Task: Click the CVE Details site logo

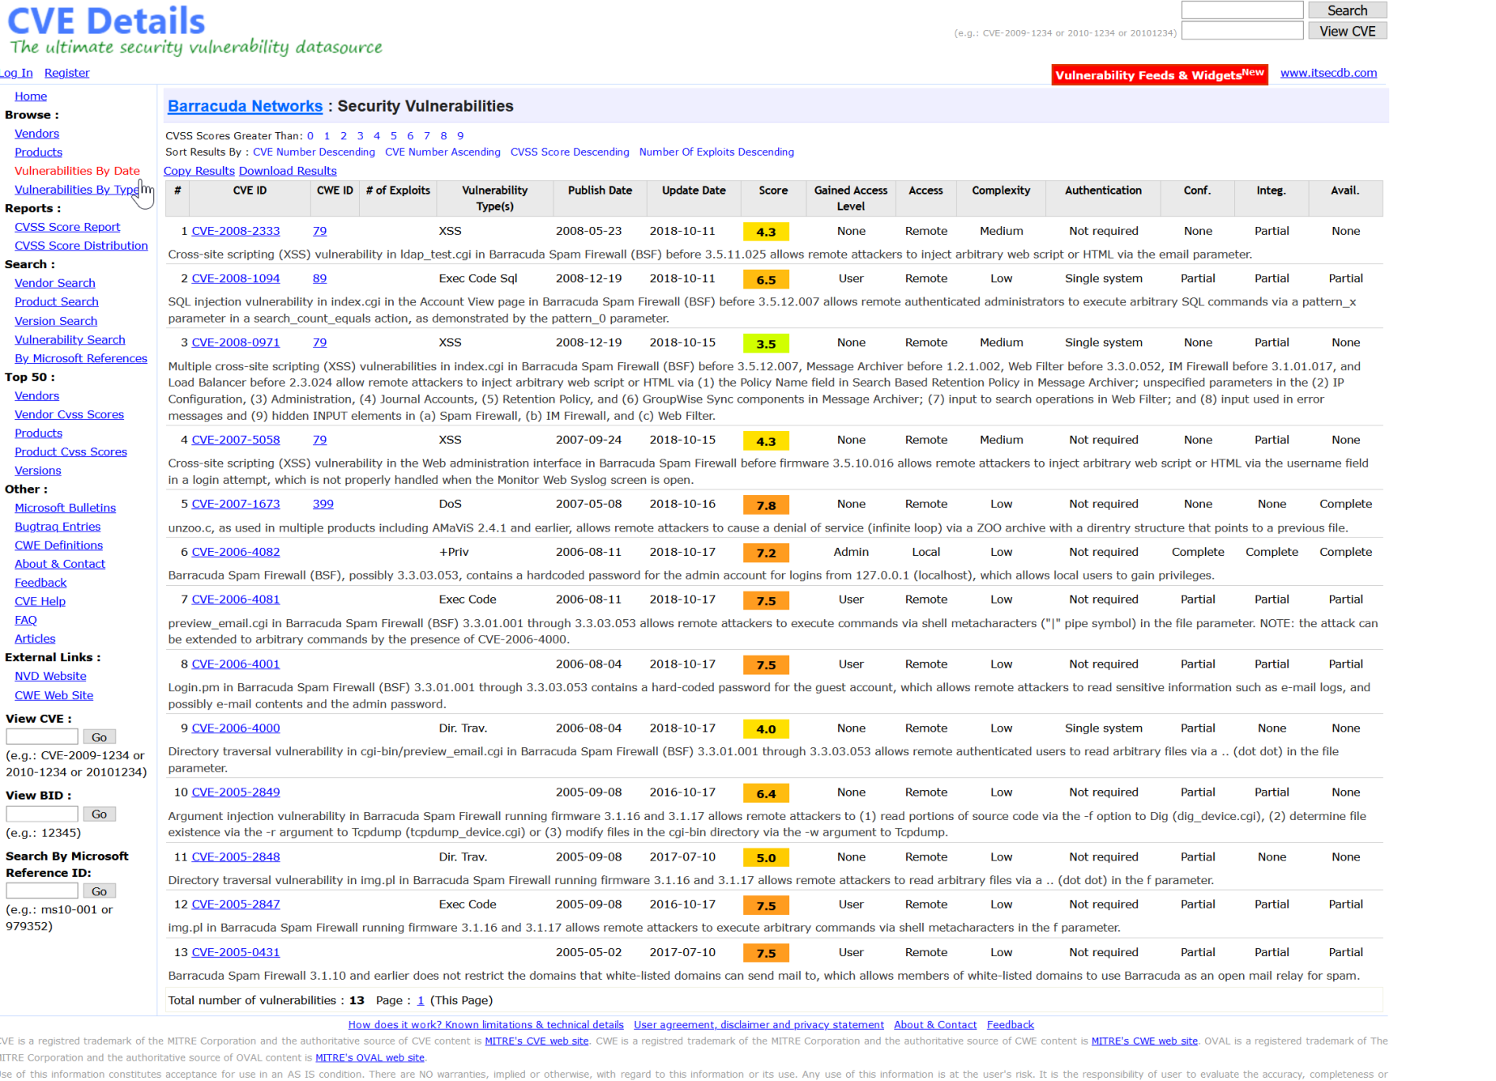Action: (x=106, y=22)
